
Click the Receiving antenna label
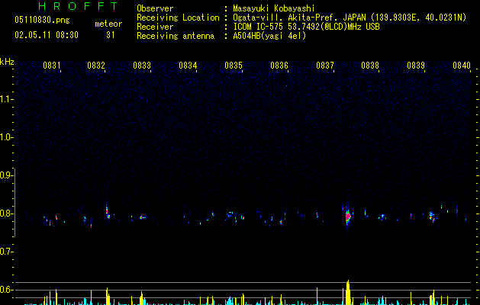[x=176, y=36]
